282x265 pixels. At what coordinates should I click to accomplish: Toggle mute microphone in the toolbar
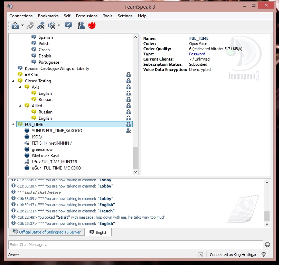(41, 25)
